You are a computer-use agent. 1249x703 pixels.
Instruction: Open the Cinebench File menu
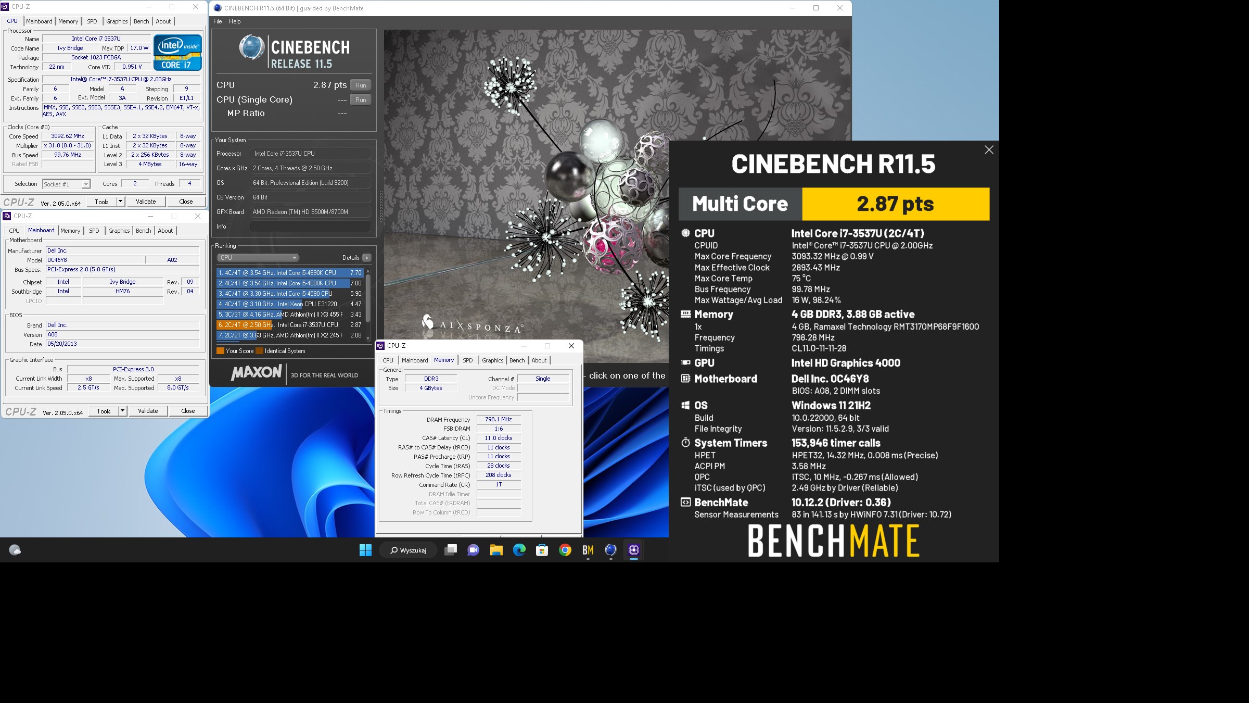click(x=218, y=21)
